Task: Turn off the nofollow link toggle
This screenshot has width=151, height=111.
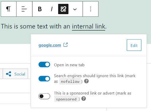Action: [44, 79]
